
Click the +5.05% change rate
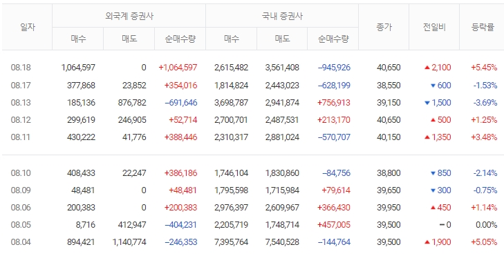pyautogui.click(x=484, y=242)
